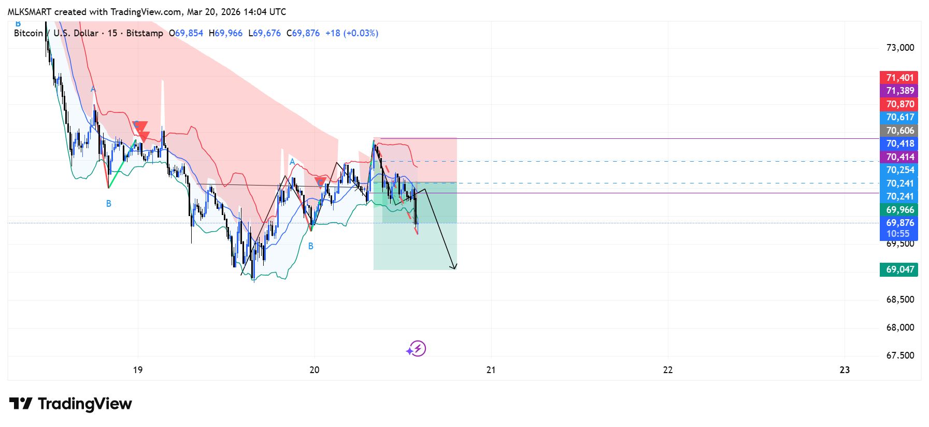Click the purple 71,389 price label
The image size is (929, 427).
coord(899,91)
